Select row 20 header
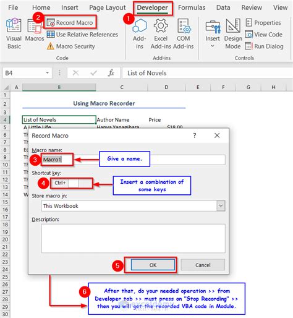293x318 pixels. [x=5, y=239]
